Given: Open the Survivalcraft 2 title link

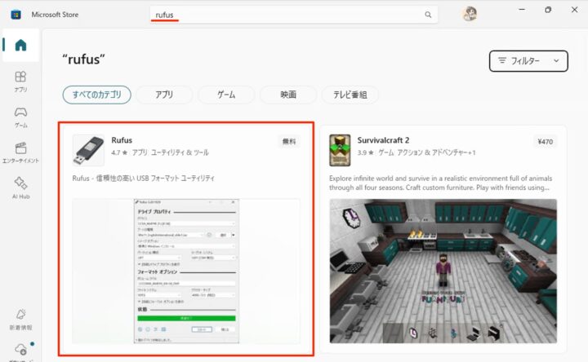Looking at the screenshot, I should click(383, 140).
